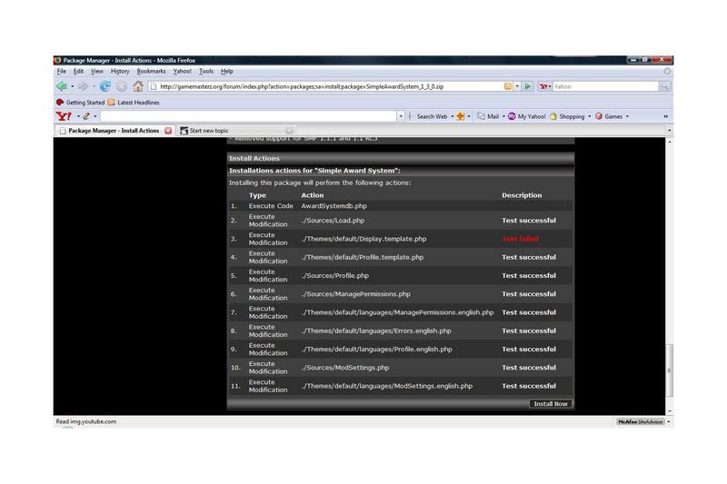Click the Yahoo toolbar search text field
Image resolution: width=727 pixels, height=484 pixels.
[248, 117]
